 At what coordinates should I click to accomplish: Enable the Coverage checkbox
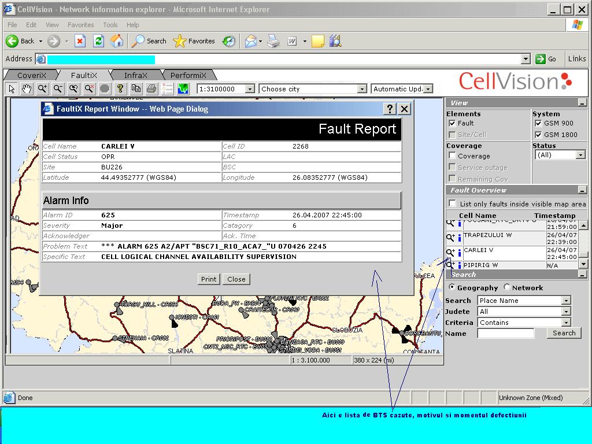(x=452, y=155)
